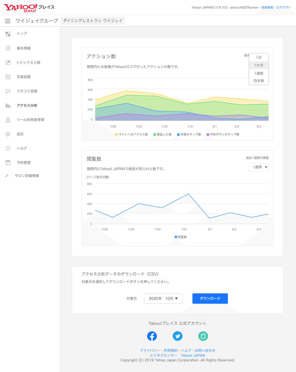Click the トップ dashboard icon
Screen dimensions: 296x372
8,34
